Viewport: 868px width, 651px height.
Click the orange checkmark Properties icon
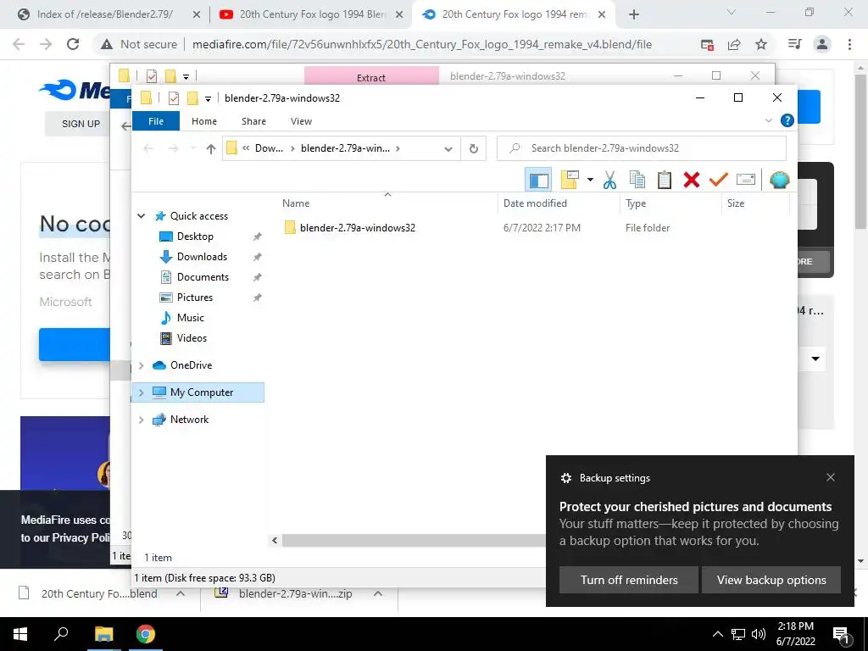click(x=719, y=180)
